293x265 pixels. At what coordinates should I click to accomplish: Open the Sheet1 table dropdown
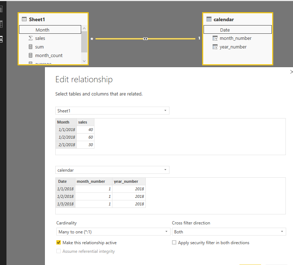pyautogui.click(x=112, y=111)
